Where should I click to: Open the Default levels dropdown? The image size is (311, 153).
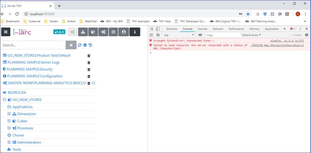click(251, 35)
